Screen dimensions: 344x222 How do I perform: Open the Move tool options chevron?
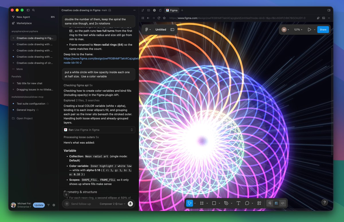[x=195, y=203]
